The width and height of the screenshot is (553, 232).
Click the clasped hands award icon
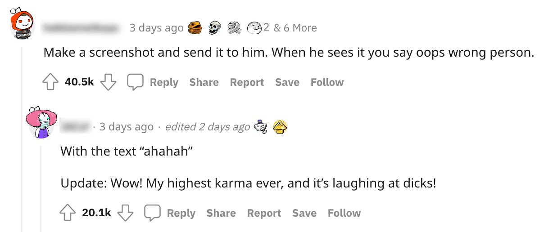coord(233,28)
